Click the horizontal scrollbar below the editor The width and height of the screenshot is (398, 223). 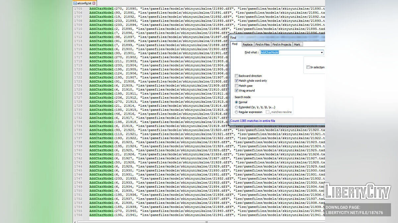(x=199, y=222)
